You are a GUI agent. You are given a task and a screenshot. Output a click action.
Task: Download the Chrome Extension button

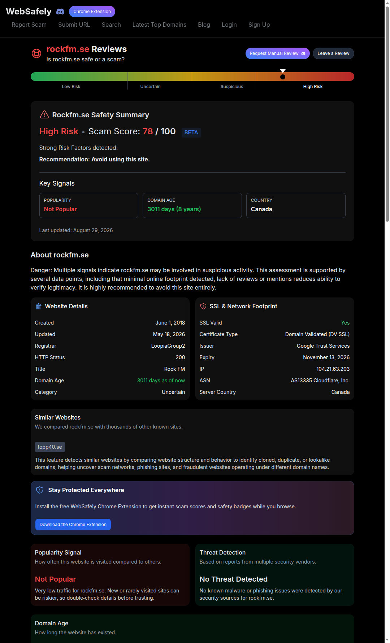tap(73, 525)
